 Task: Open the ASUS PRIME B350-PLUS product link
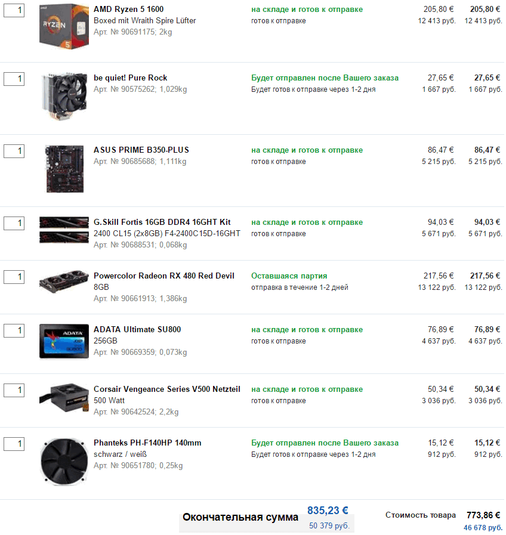coord(141,150)
